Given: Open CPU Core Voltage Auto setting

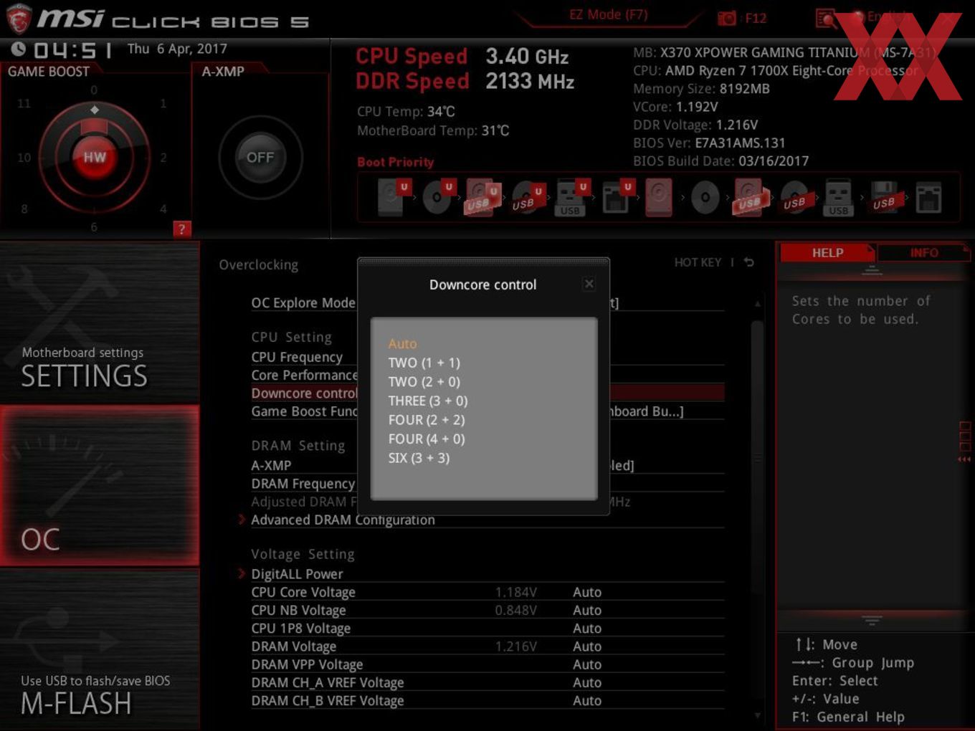Looking at the screenshot, I should click(x=587, y=592).
